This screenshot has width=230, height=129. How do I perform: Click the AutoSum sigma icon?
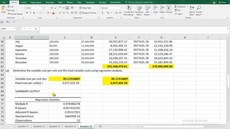point(176,6)
